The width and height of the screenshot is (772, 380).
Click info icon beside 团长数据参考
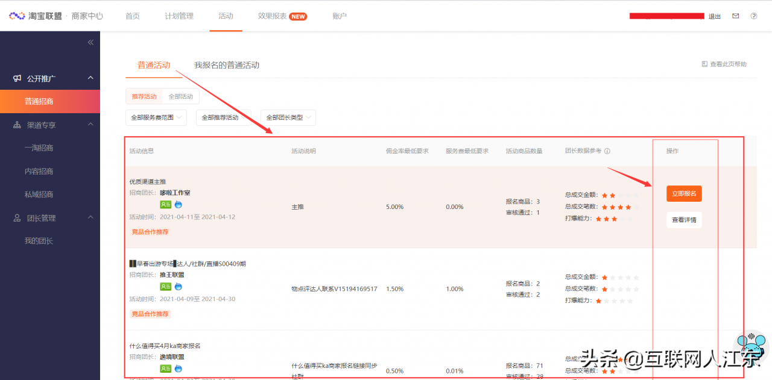[607, 151]
